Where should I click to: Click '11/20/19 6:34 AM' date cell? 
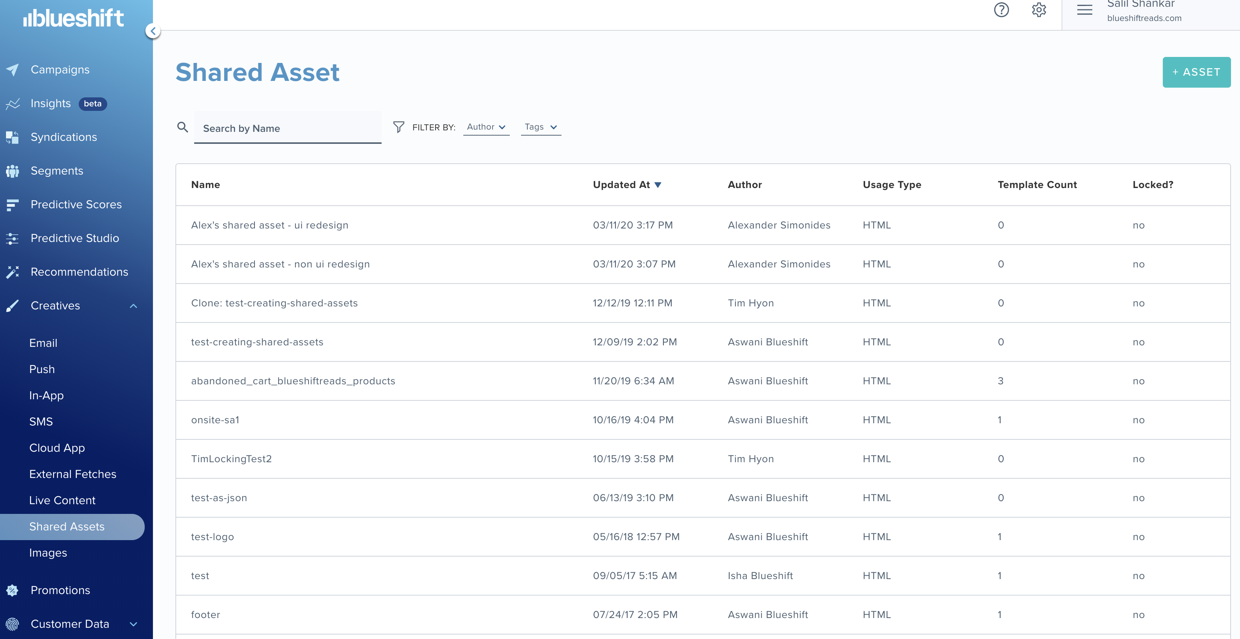point(633,381)
